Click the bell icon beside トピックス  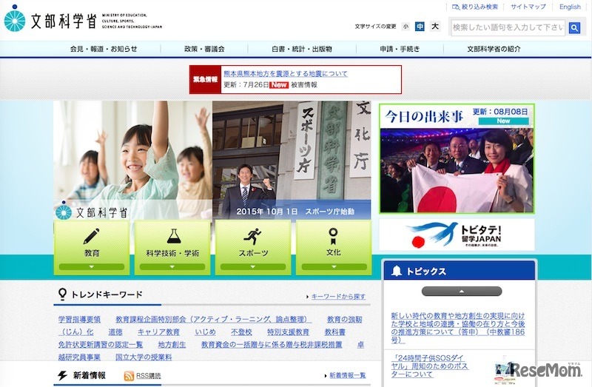pyautogui.click(x=397, y=271)
